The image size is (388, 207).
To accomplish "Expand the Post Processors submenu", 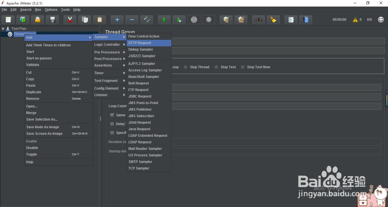I will point(110,59).
